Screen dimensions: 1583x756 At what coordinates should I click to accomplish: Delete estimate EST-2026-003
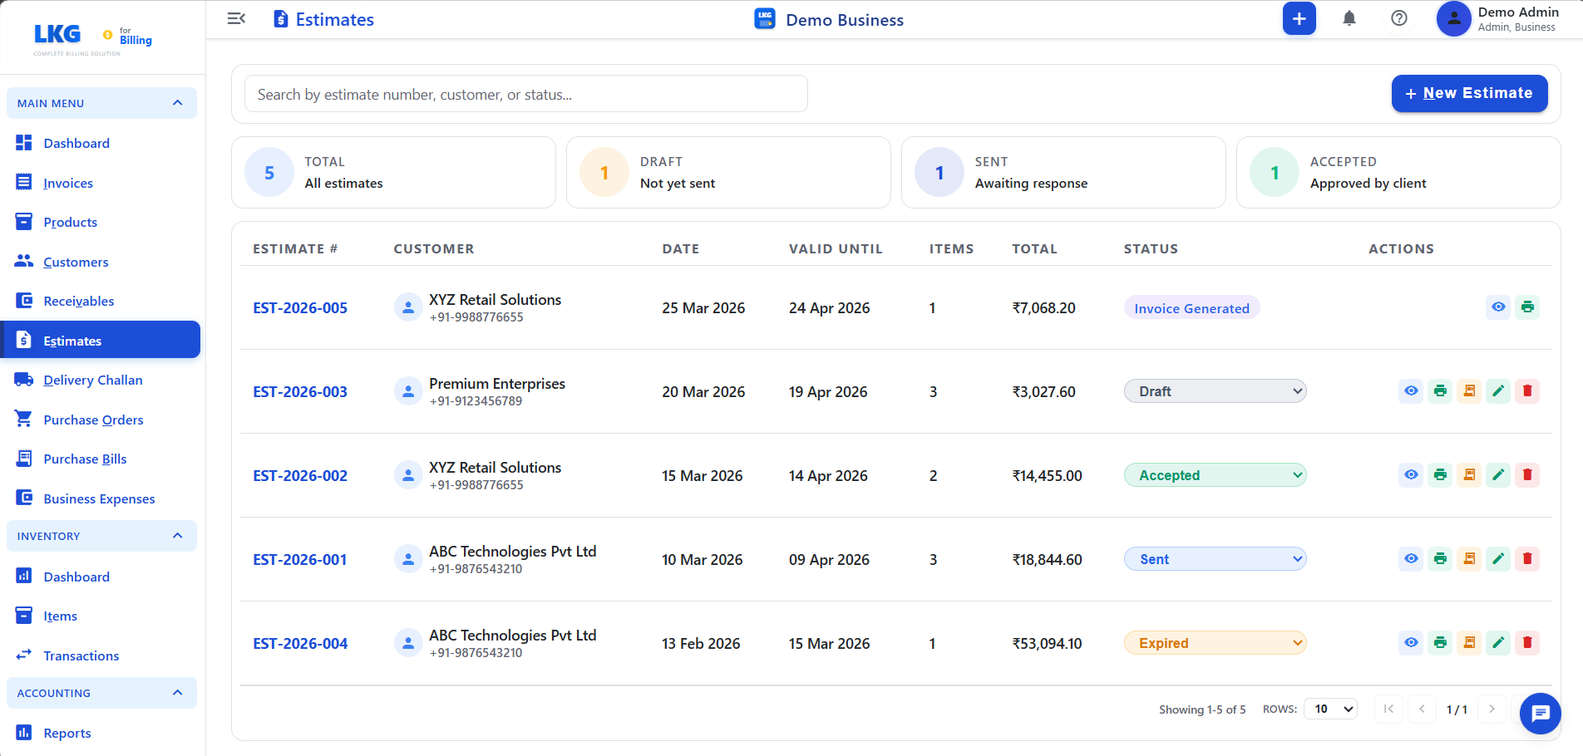point(1527,391)
